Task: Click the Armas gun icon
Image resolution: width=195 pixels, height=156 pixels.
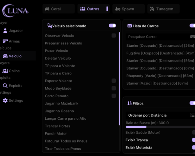Action: [x=5, y=41]
